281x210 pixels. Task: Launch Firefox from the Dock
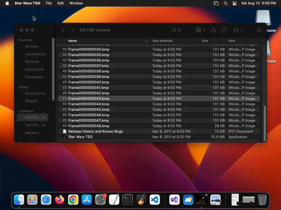pyautogui.click(x=60, y=199)
